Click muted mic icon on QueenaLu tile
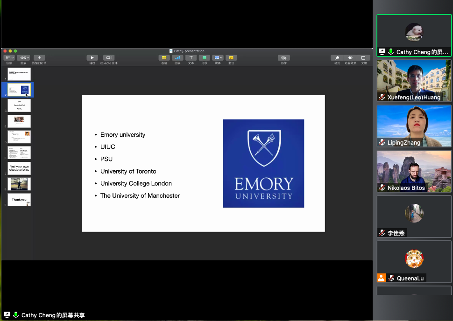 (x=391, y=278)
